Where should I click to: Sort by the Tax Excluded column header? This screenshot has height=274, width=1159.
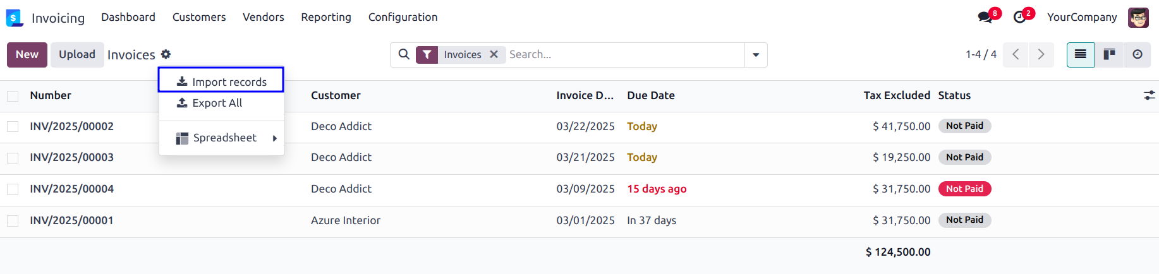click(897, 95)
